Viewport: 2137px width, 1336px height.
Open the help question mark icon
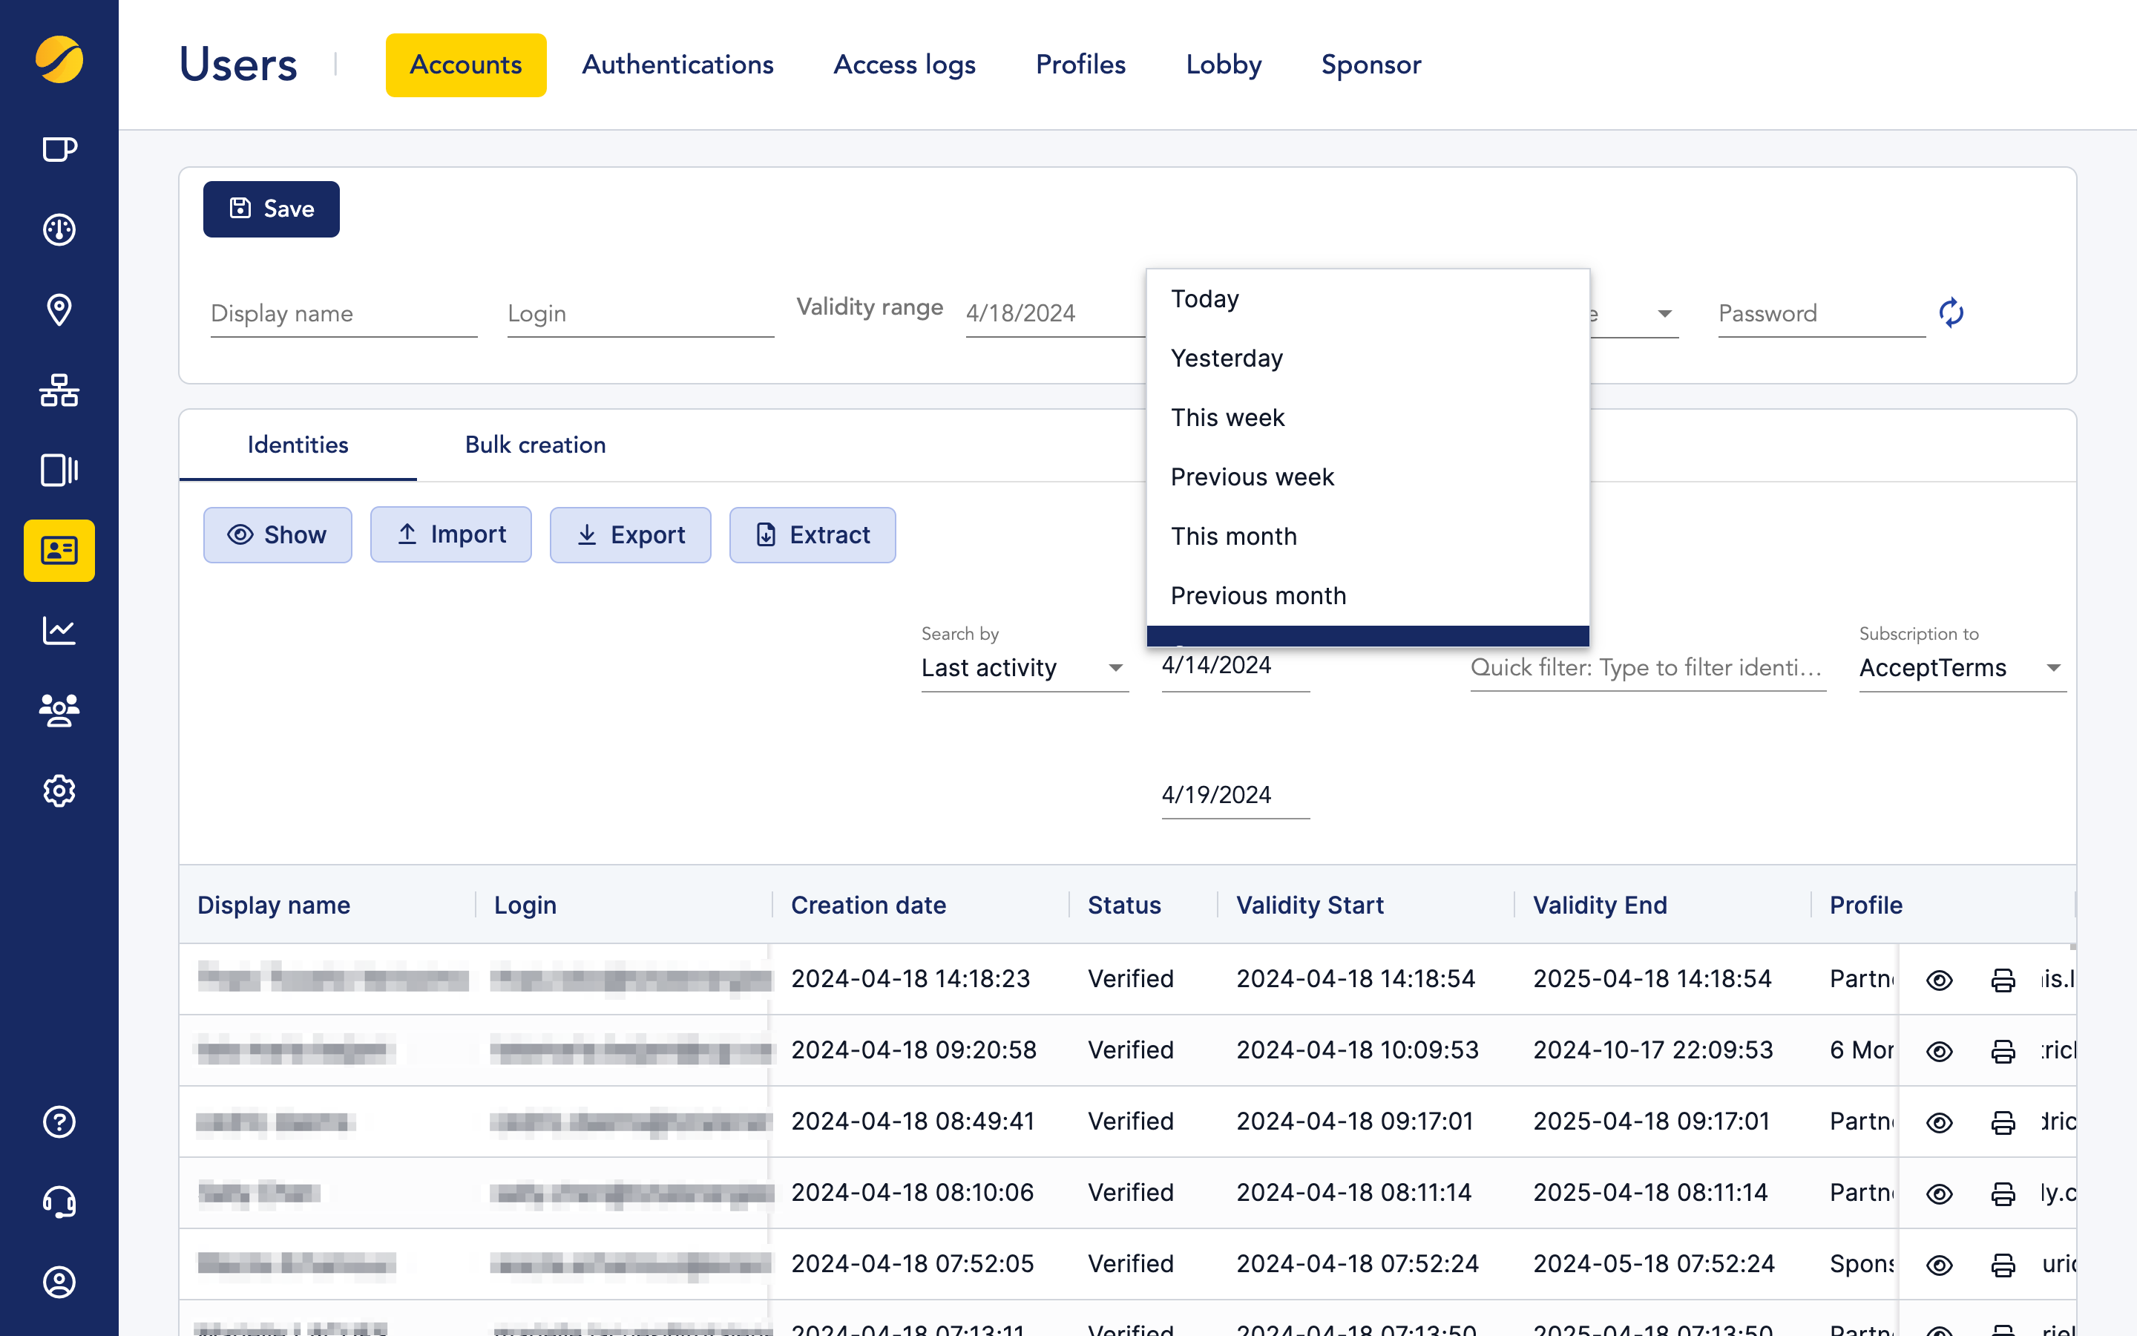click(x=59, y=1122)
